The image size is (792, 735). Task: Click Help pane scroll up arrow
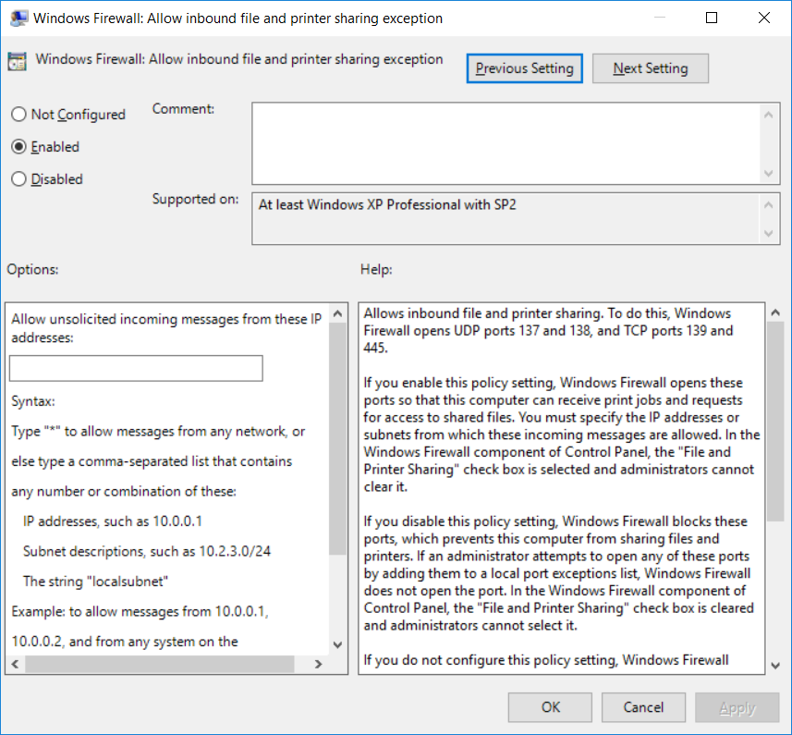click(x=775, y=312)
